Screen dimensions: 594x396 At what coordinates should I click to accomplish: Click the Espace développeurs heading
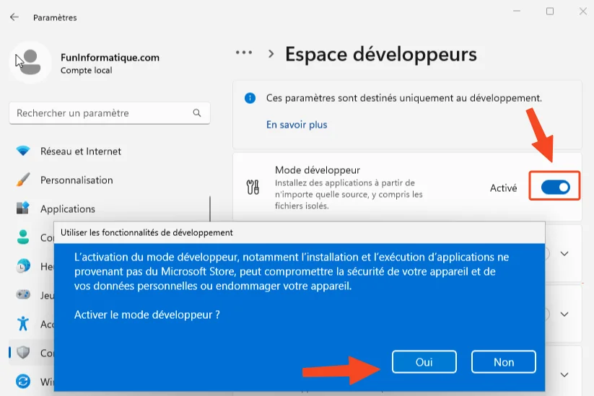click(380, 54)
